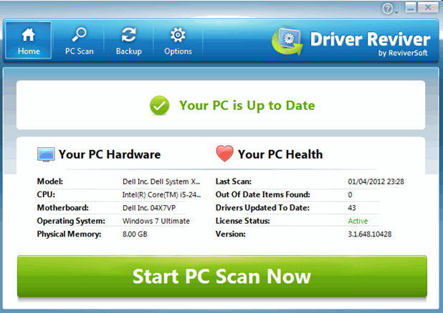Image resolution: width=443 pixels, height=313 pixels.
Task: Click the Out Of Date Items Found value '0'
Action: [x=350, y=194]
